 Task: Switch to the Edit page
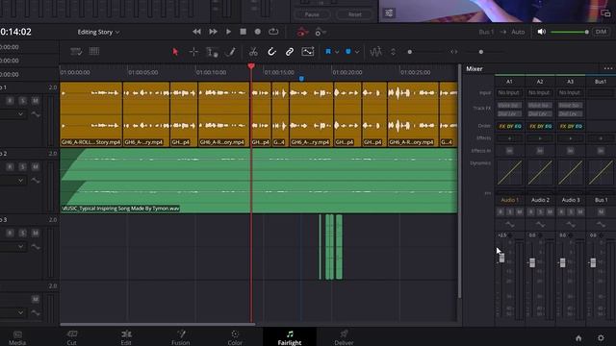126,337
